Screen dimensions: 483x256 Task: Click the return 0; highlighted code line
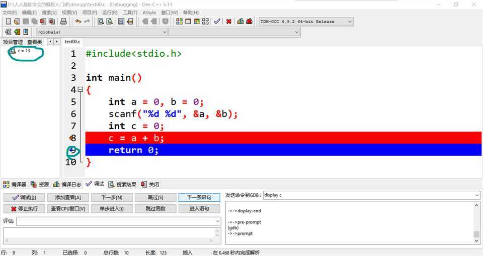283,150
